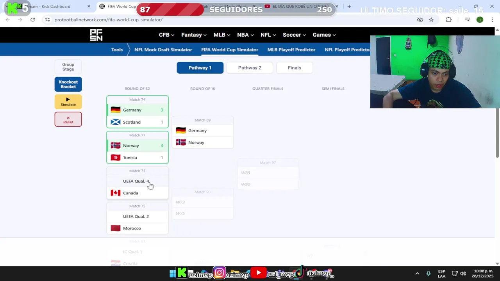Click Norway flag in Match 77
Image resolution: width=500 pixels, height=281 pixels.
coord(116,146)
